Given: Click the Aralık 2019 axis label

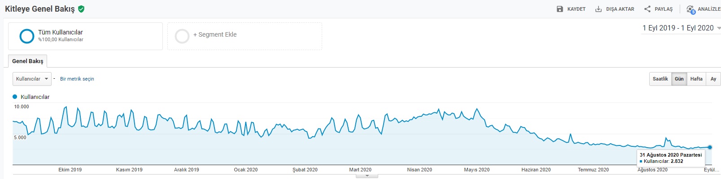Looking at the screenshot, I should [187, 170].
